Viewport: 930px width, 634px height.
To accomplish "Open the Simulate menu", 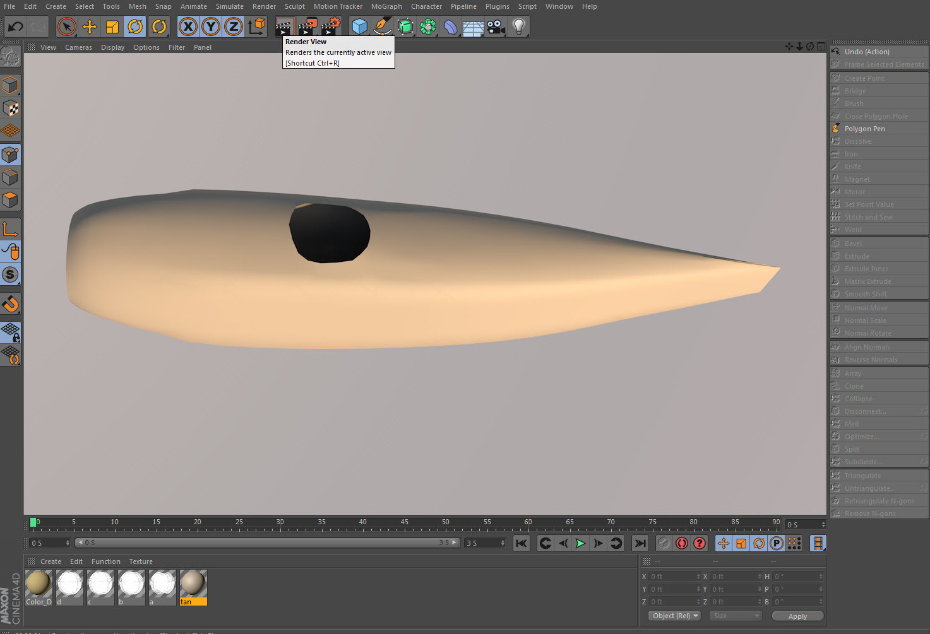I will coord(230,6).
